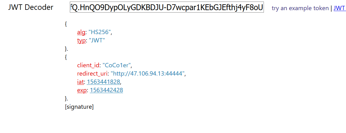Click the "JWT Decoder" page heading
Viewport: 346px width, 133px height.
click(x=30, y=8)
